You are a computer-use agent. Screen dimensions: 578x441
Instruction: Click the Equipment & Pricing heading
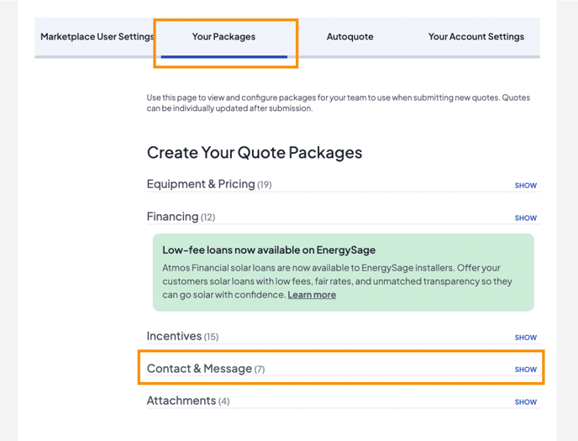(201, 184)
